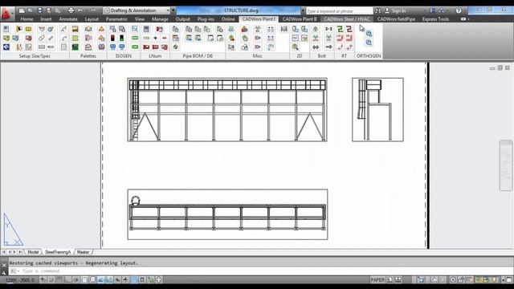Switch to the Insert ribbon tab

[46, 19]
